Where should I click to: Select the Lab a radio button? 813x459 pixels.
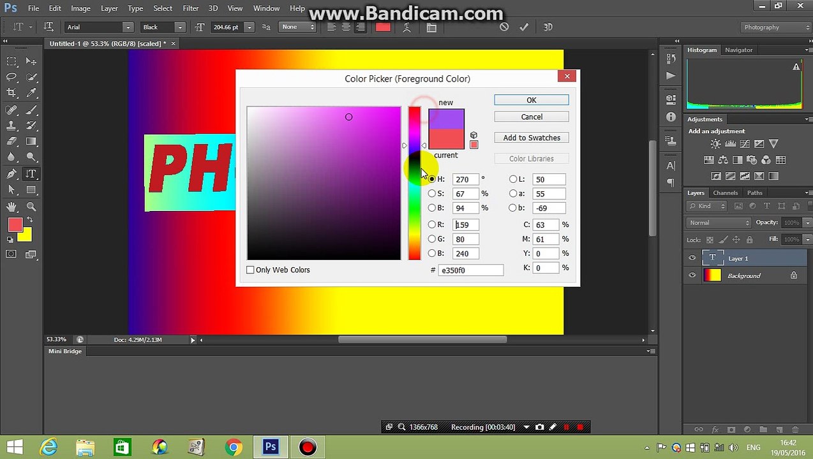click(x=513, y=193)
